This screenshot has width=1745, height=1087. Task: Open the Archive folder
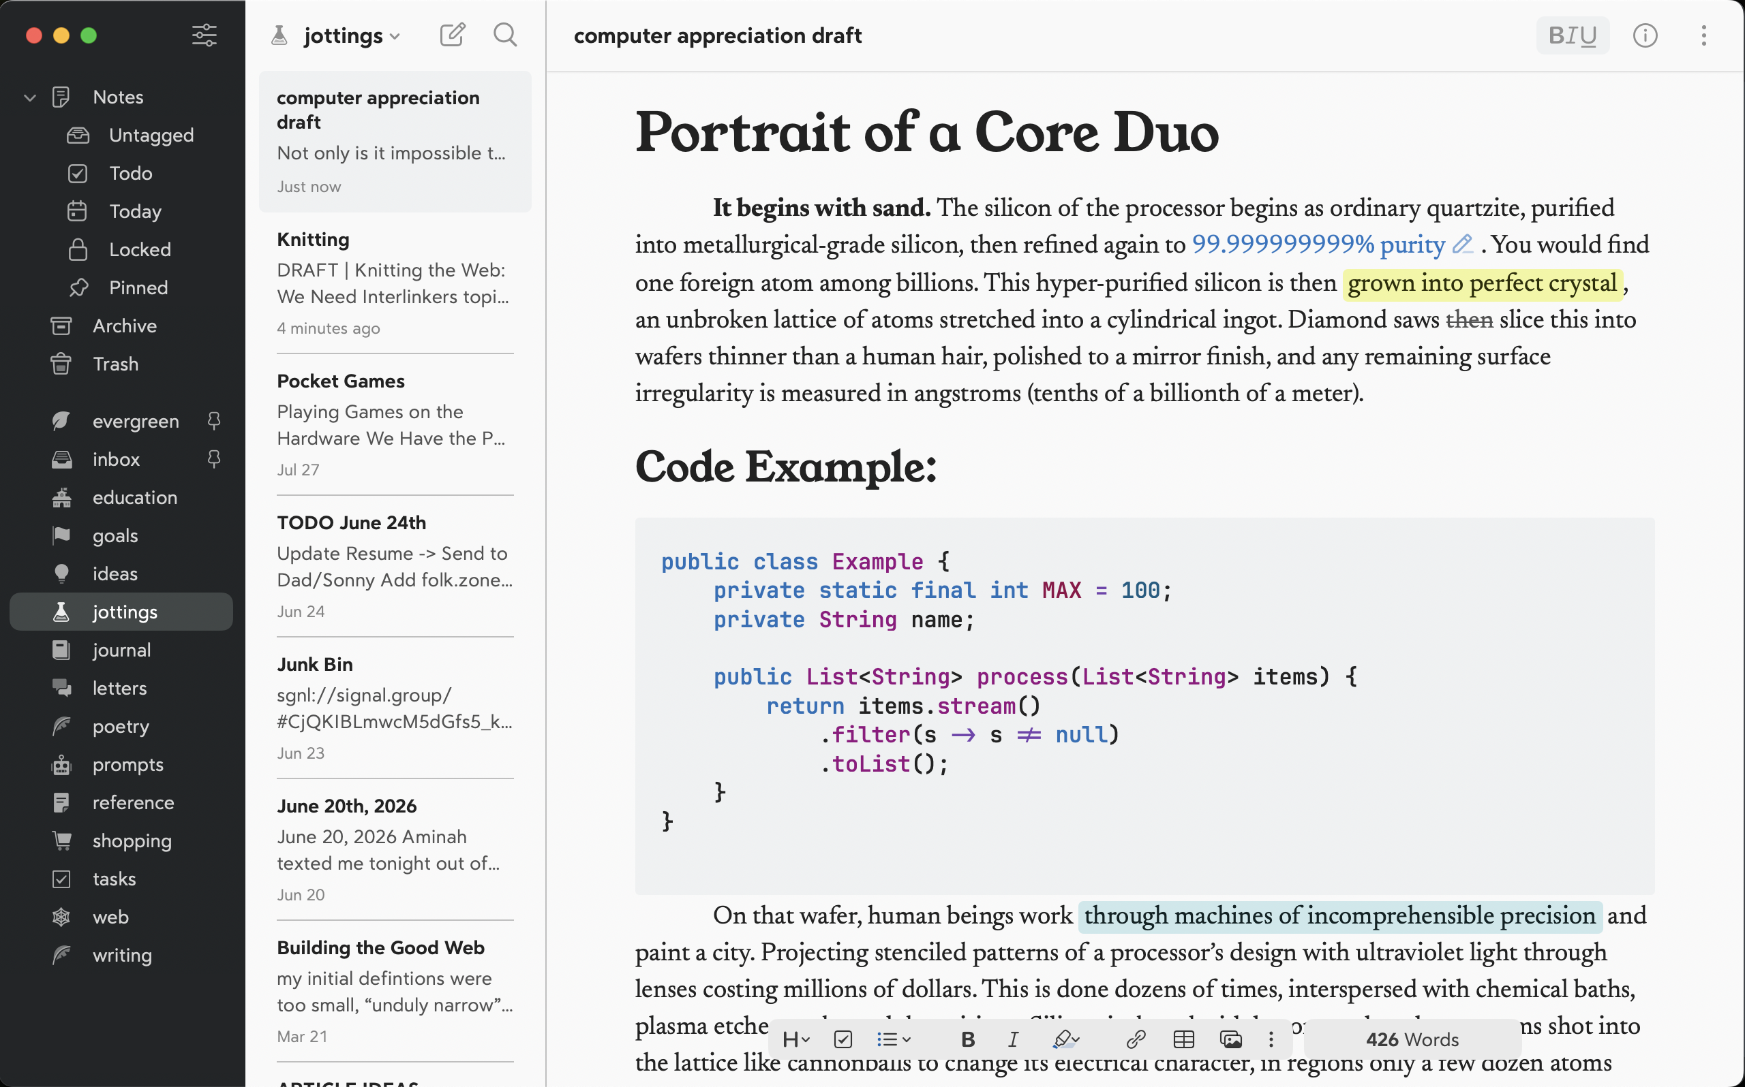click(x=125, y=326)
